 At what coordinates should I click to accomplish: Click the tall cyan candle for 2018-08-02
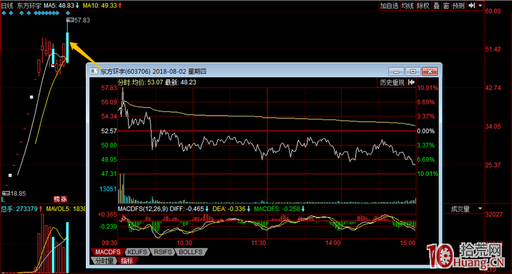pos(67,47)
